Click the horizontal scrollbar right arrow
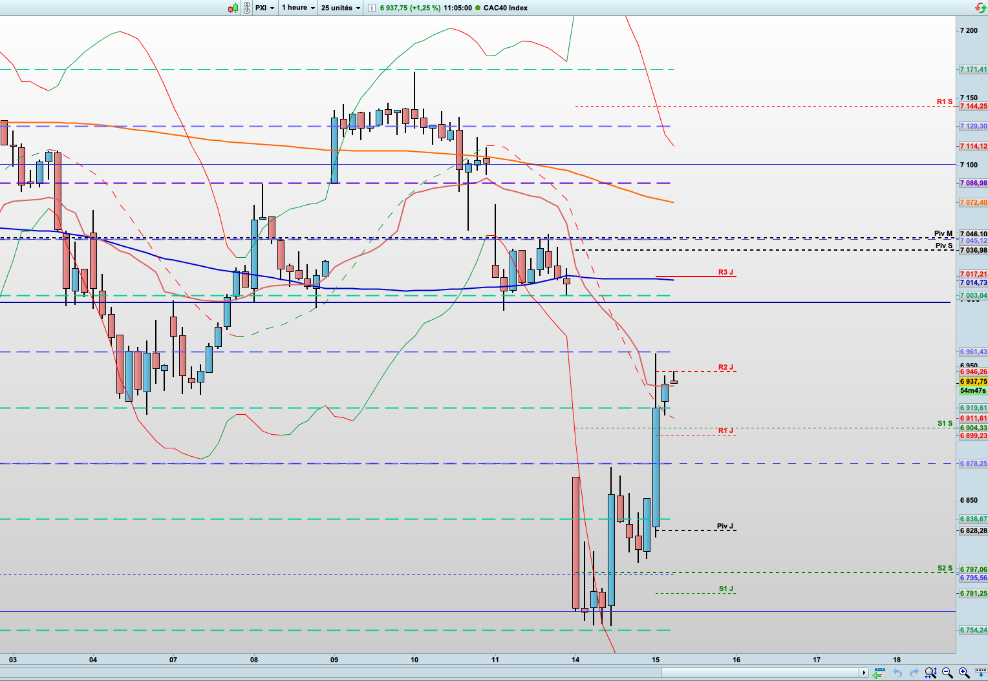The image size is (988, 681). 864,673
